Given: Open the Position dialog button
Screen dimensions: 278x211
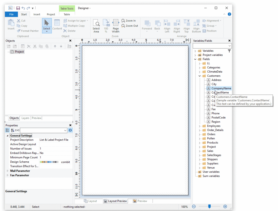Looking at the screenshot, I should [210, 31].
